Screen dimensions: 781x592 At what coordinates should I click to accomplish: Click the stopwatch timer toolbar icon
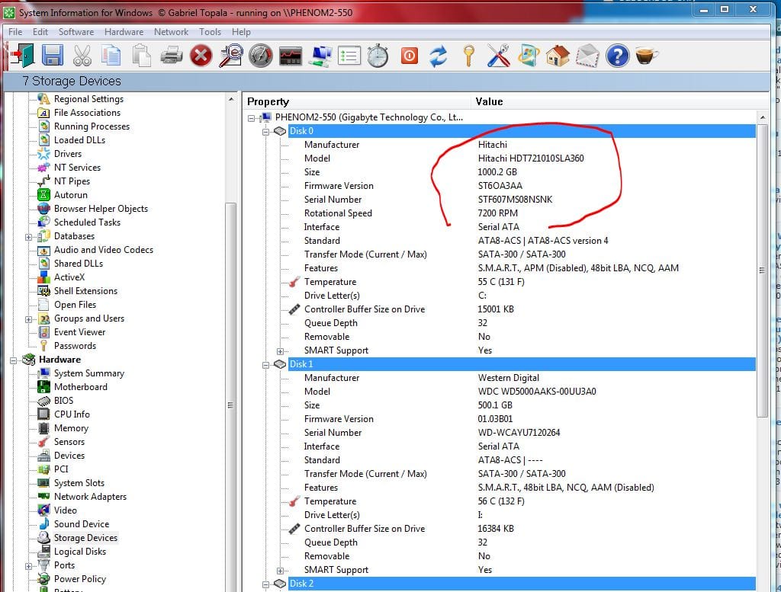(x=378, y=55)
